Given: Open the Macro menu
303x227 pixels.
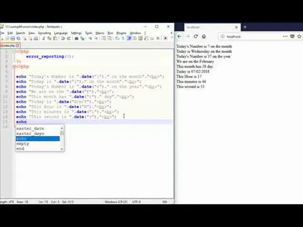Looking at the screenshot, I should pos(100,33).
